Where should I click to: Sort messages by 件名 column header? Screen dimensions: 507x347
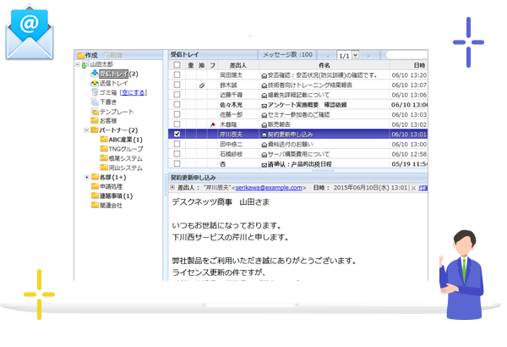click(x=324, y=64)
